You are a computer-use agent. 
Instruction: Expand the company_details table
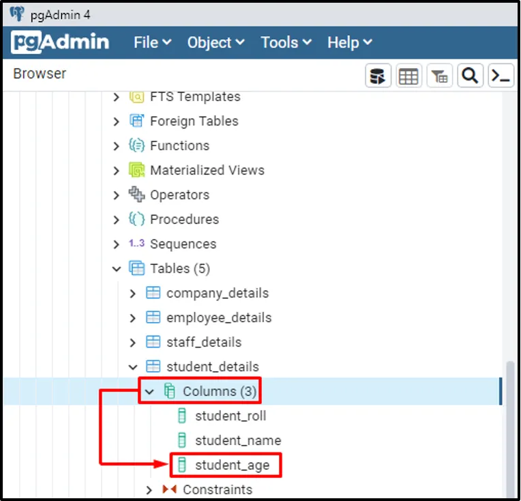point(134,294)
